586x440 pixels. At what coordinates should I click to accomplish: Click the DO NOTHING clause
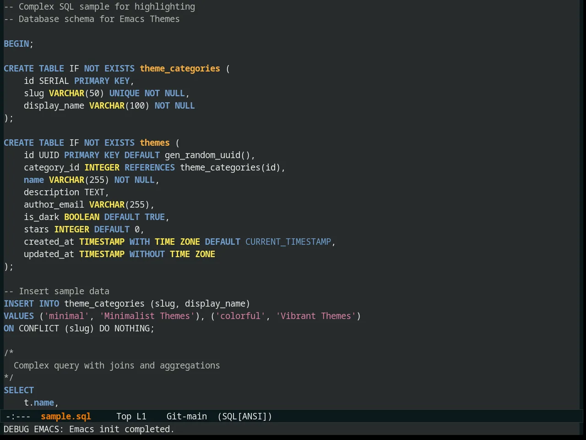[125, 328]
